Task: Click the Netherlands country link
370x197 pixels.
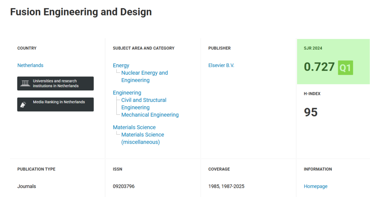Action: [x=30, y=65]
